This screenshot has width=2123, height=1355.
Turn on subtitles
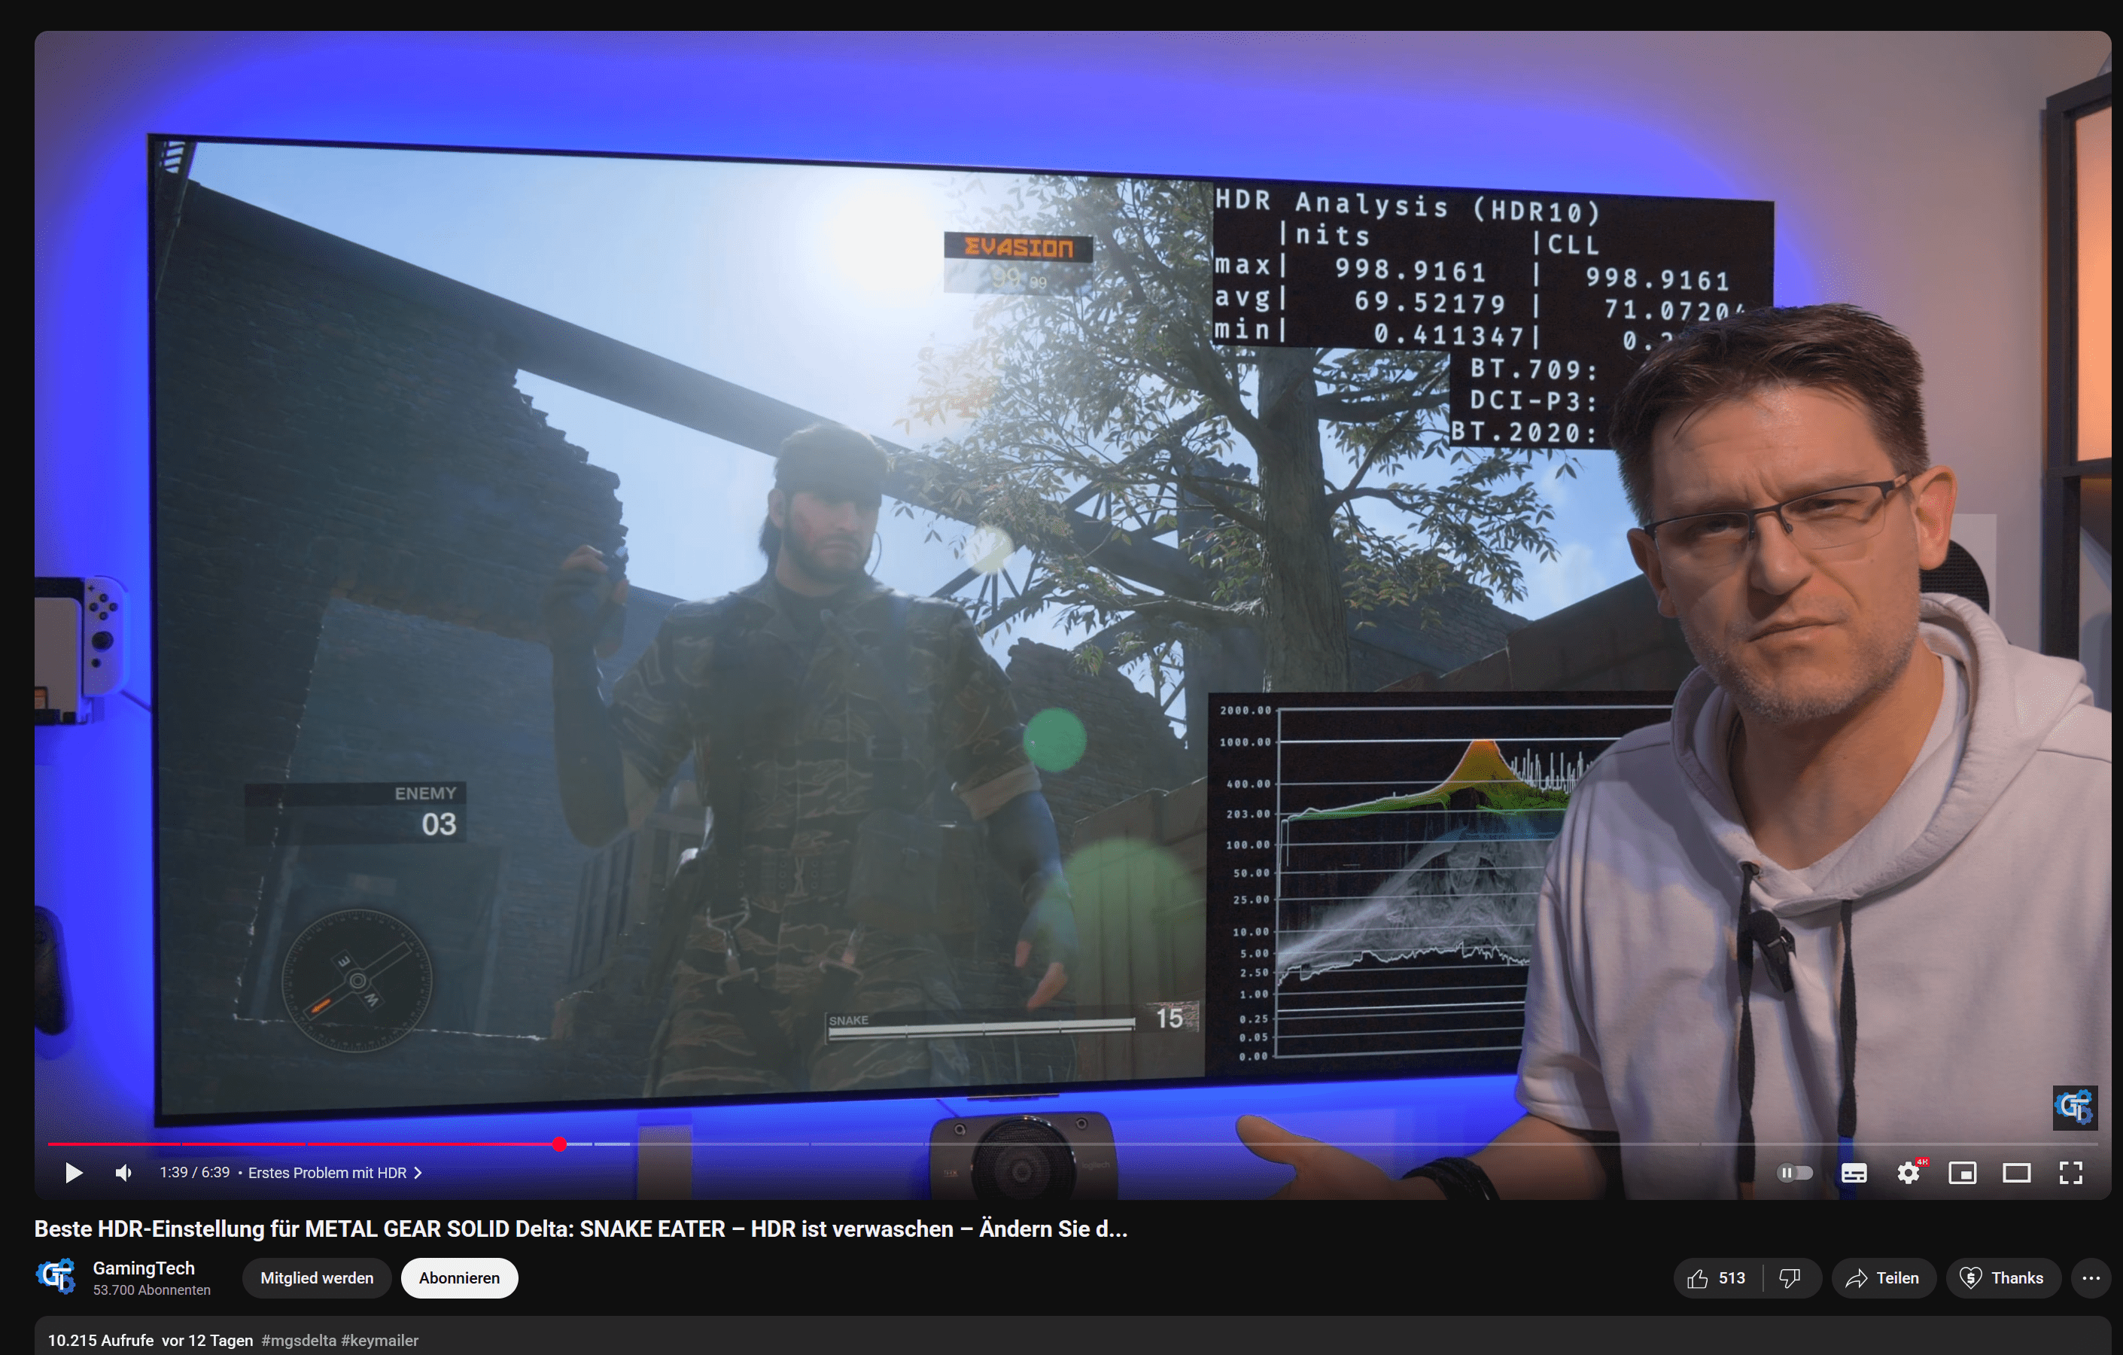coord(1854,1172)
